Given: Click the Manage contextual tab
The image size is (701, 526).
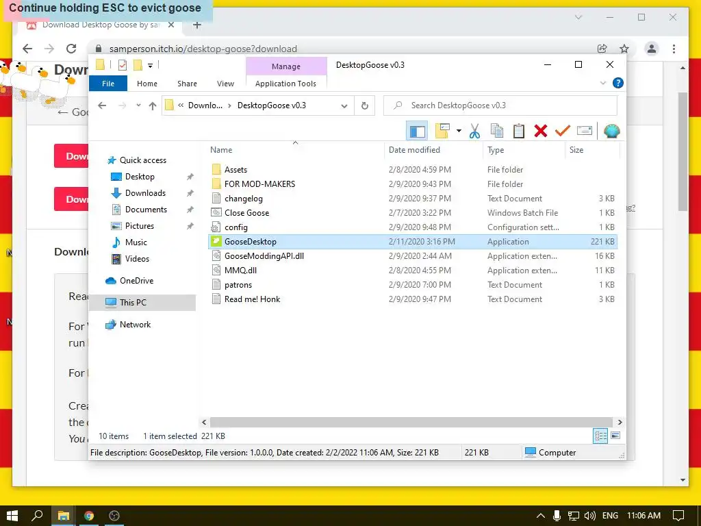Looking at the screenshot, I should (286, 66).
